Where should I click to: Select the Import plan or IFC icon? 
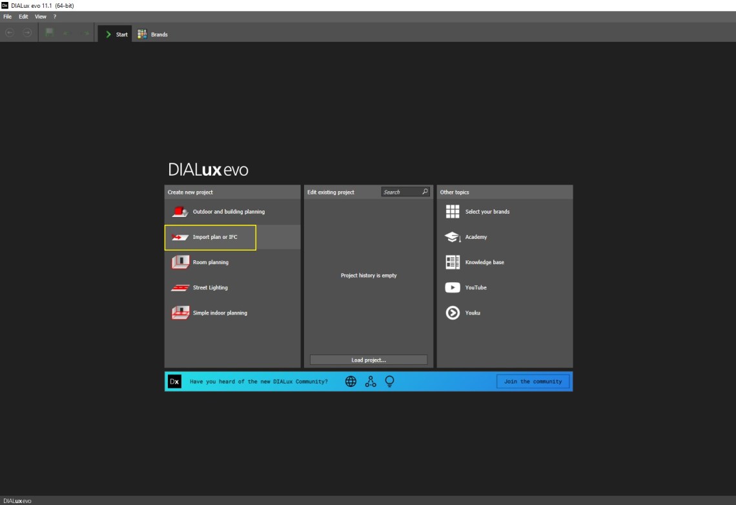point(179,237)
